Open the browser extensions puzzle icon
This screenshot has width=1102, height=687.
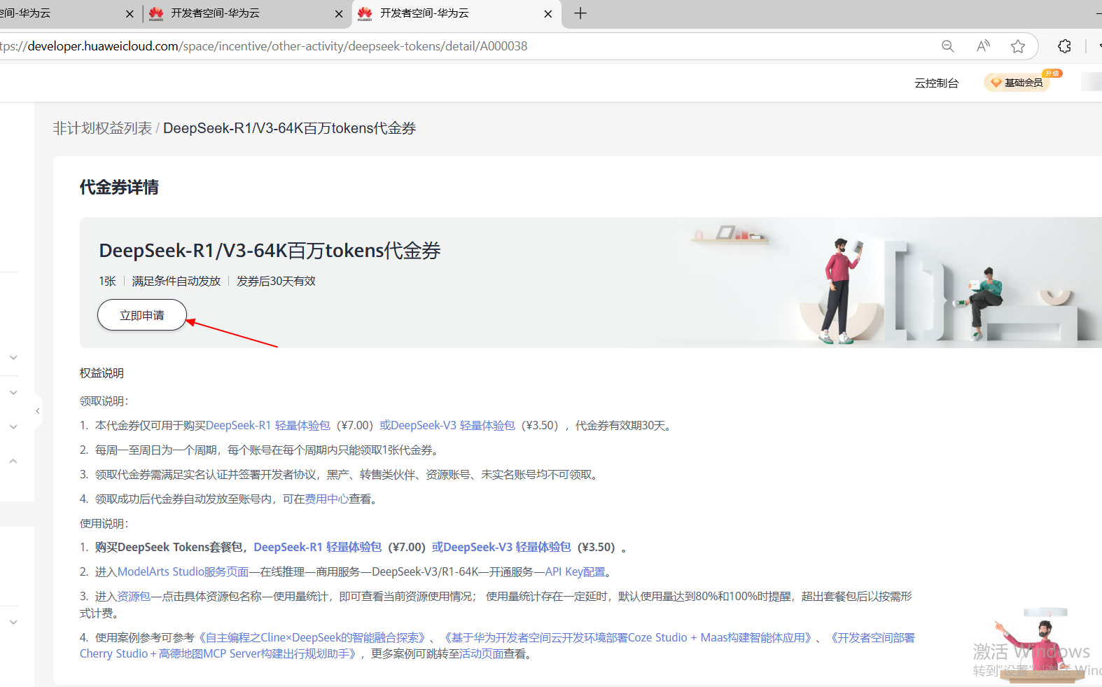tap(1064, 46)
